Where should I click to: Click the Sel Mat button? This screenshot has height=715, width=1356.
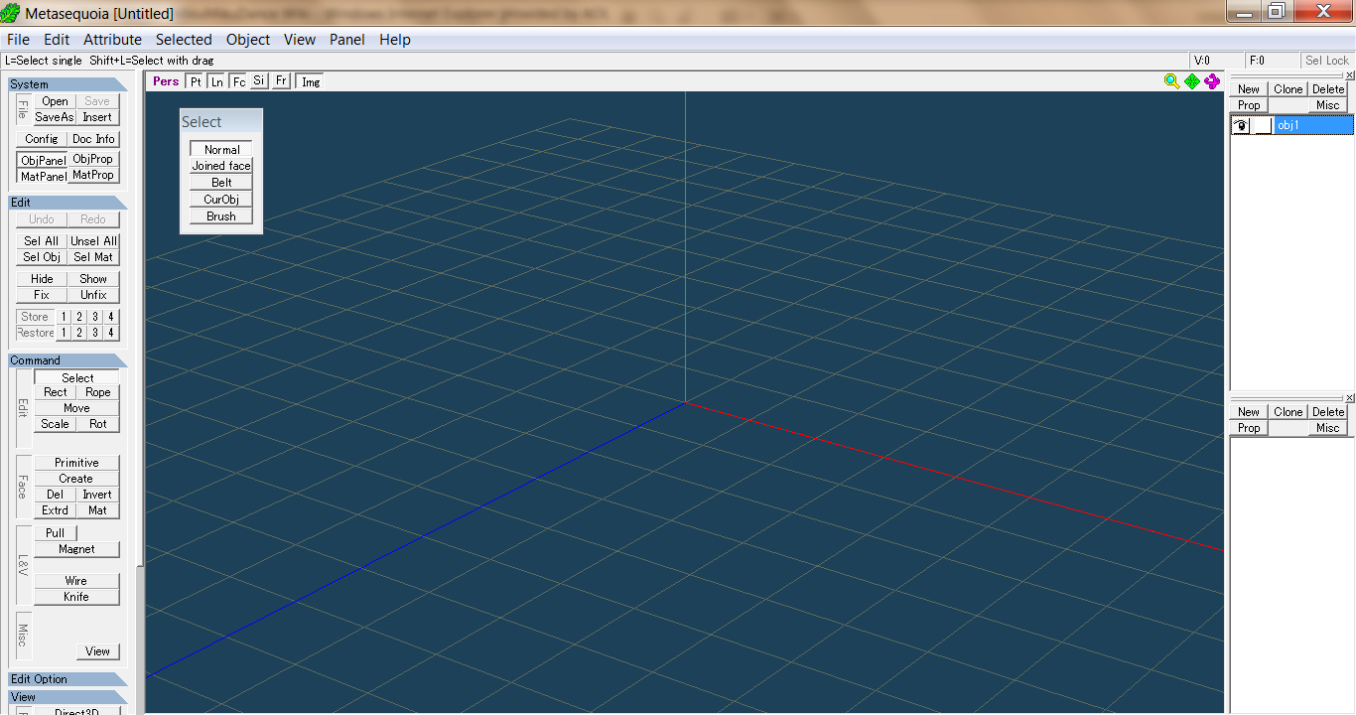93,257
